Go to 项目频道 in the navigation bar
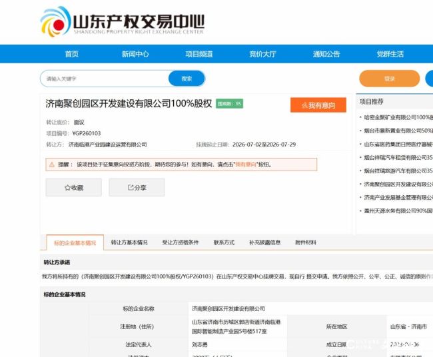This screenshot has width=433, height=357. 199,54
